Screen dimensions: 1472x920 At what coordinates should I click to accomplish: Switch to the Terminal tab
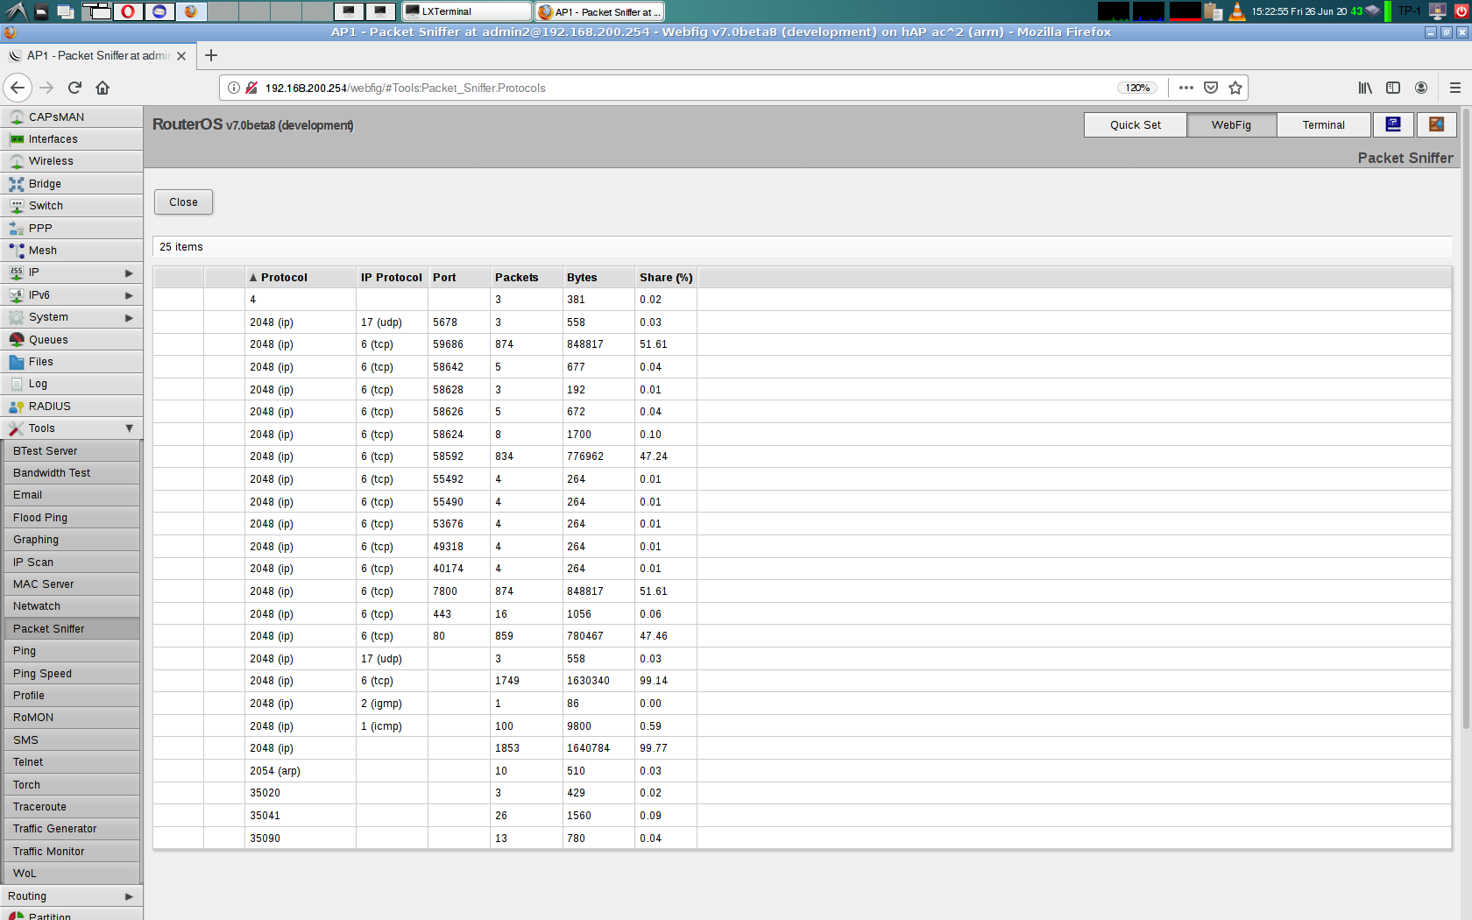(1323, 124)
